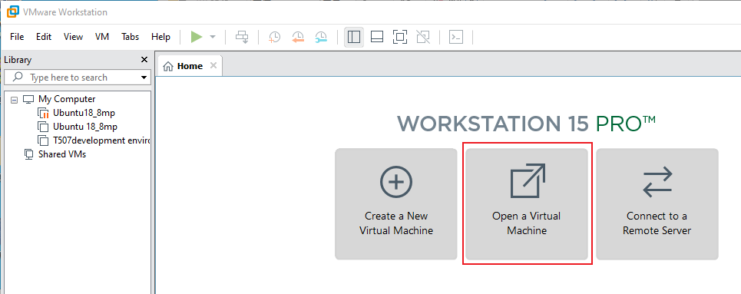This screenshot has width=741, height=294.
Task: Open the Tabs menu
Action: (x=130, y=37)
